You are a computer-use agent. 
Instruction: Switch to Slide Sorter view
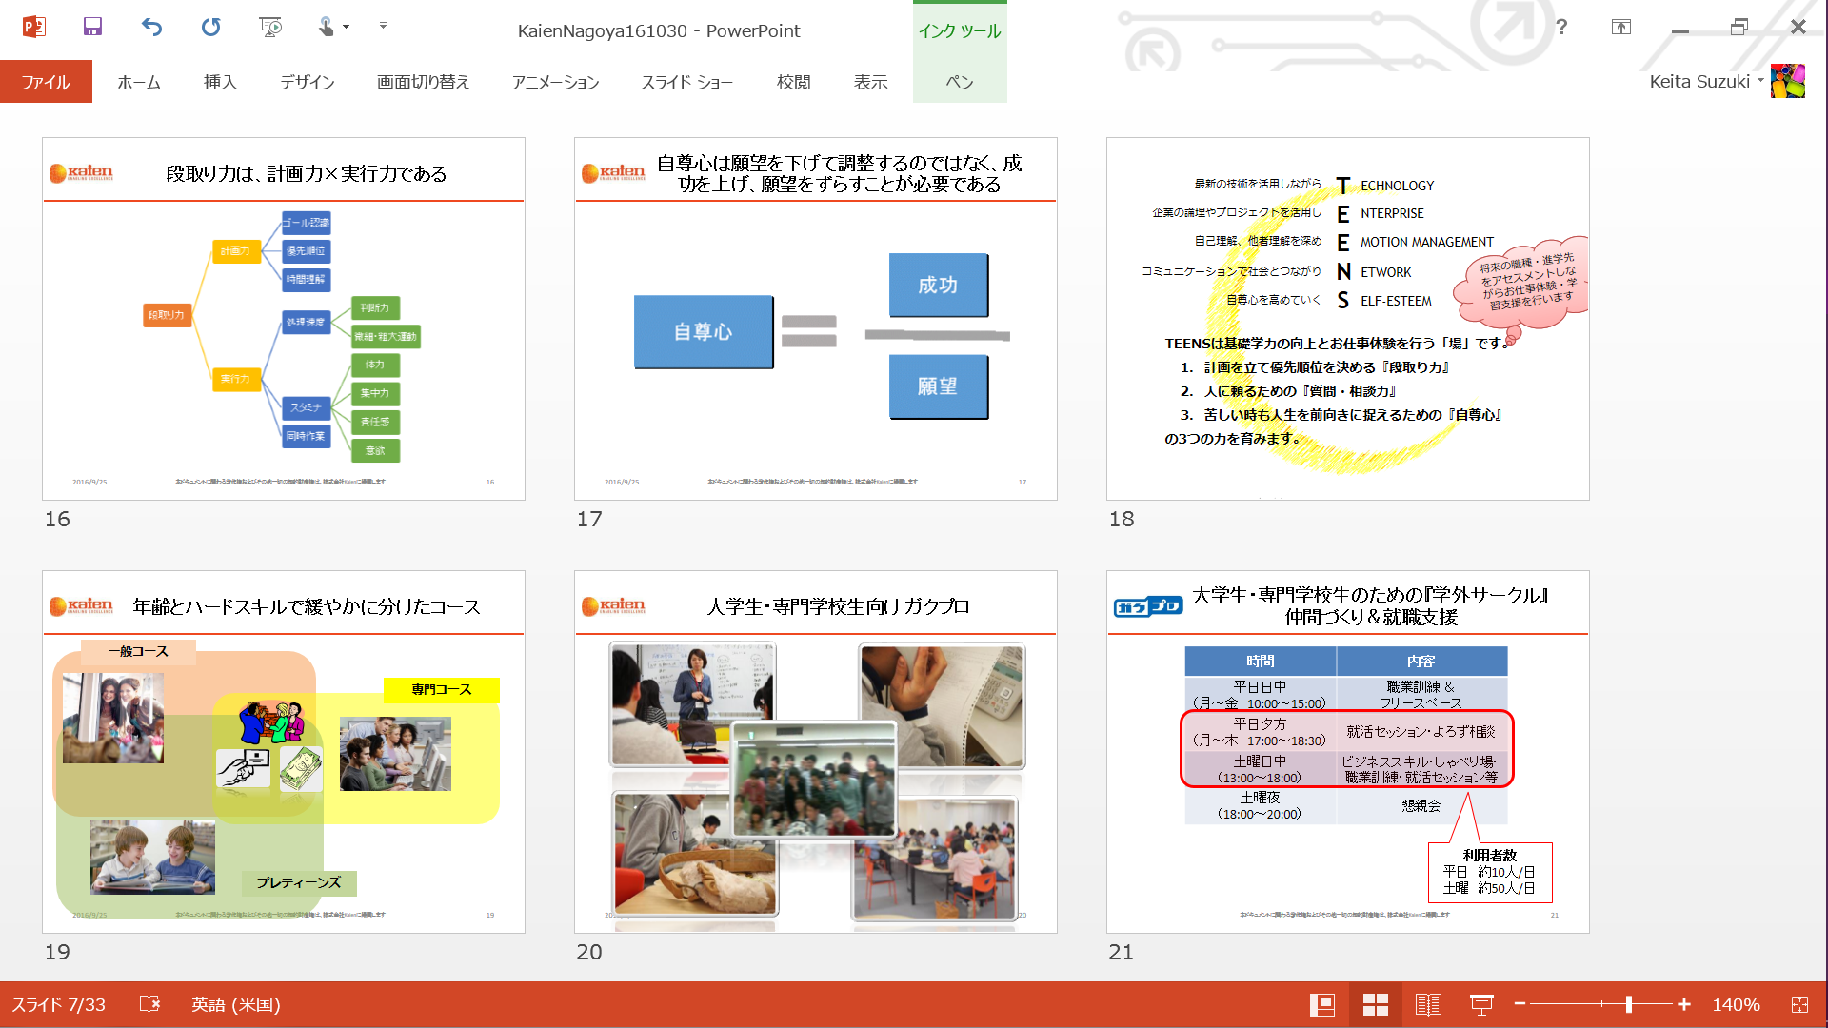[1375, 1004]
